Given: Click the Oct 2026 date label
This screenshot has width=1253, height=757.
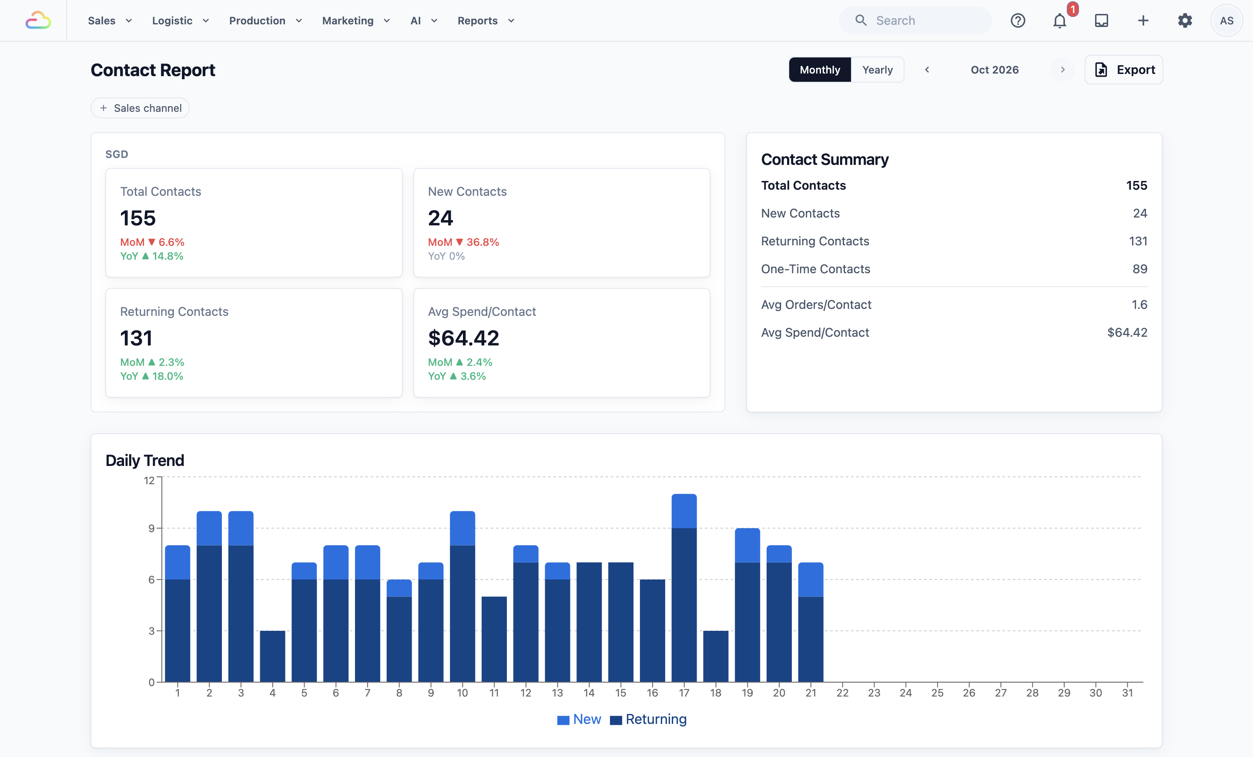Looking at the screenshot, I should 995,70.
